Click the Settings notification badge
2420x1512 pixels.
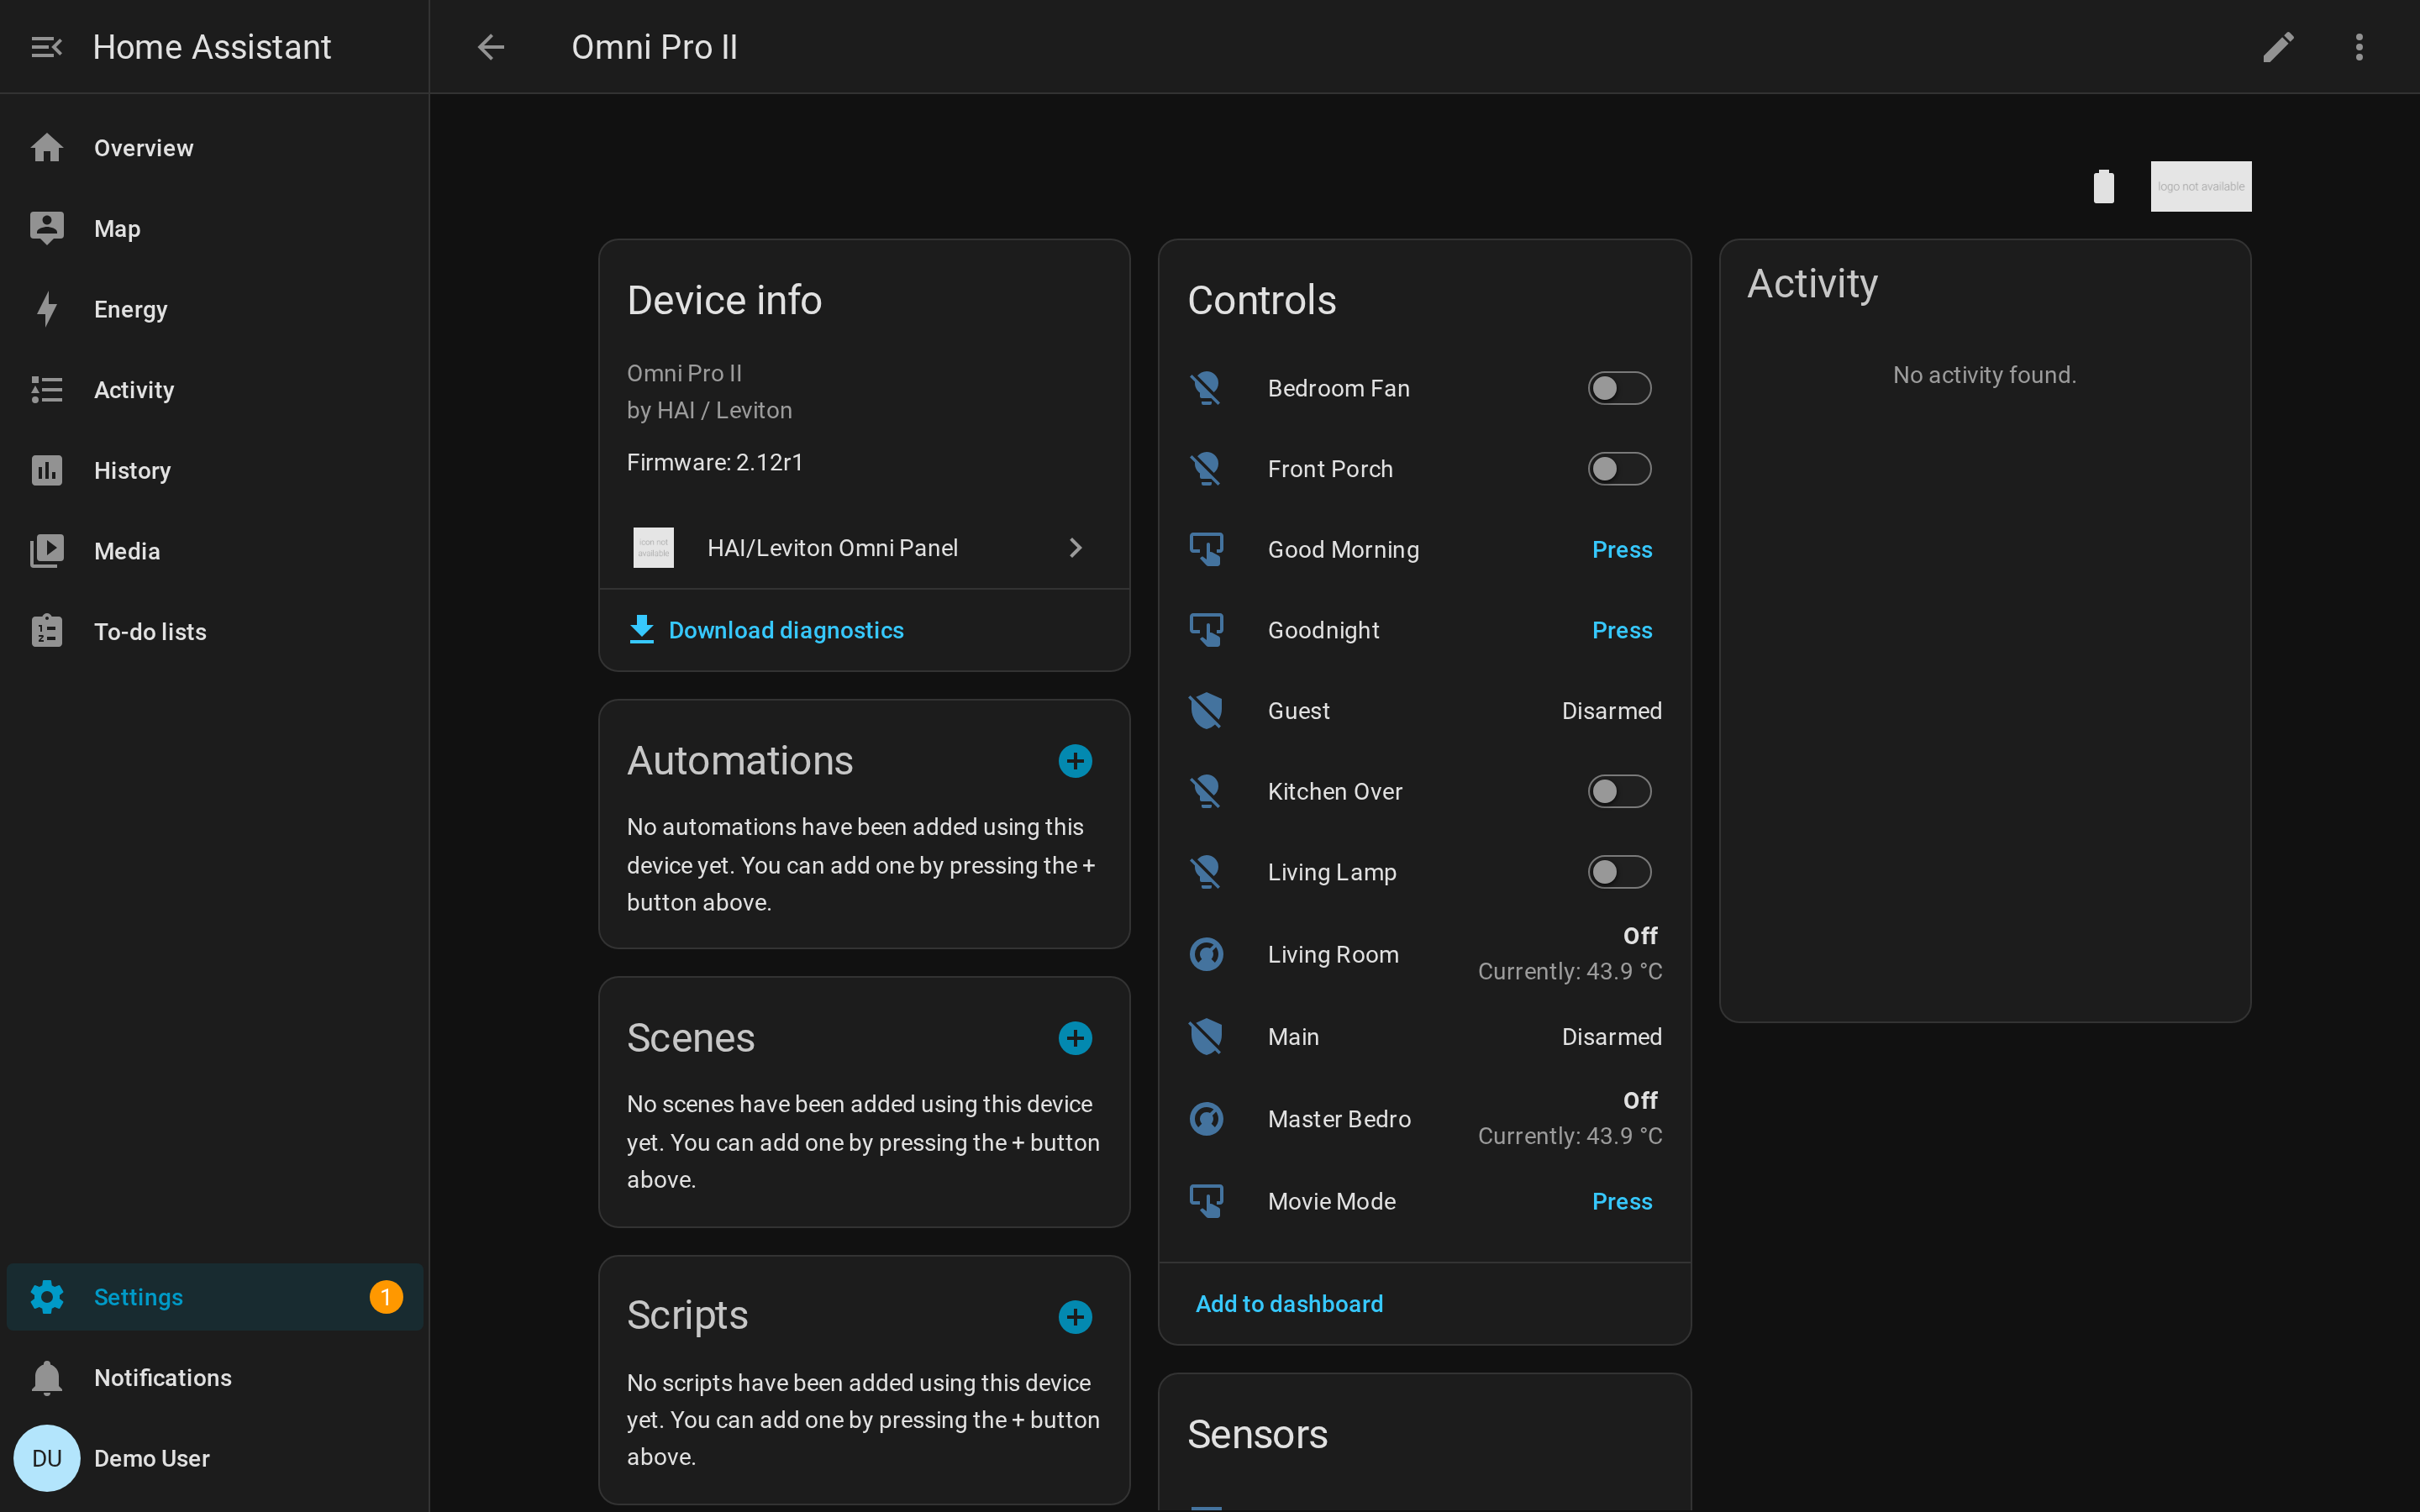386,1297
